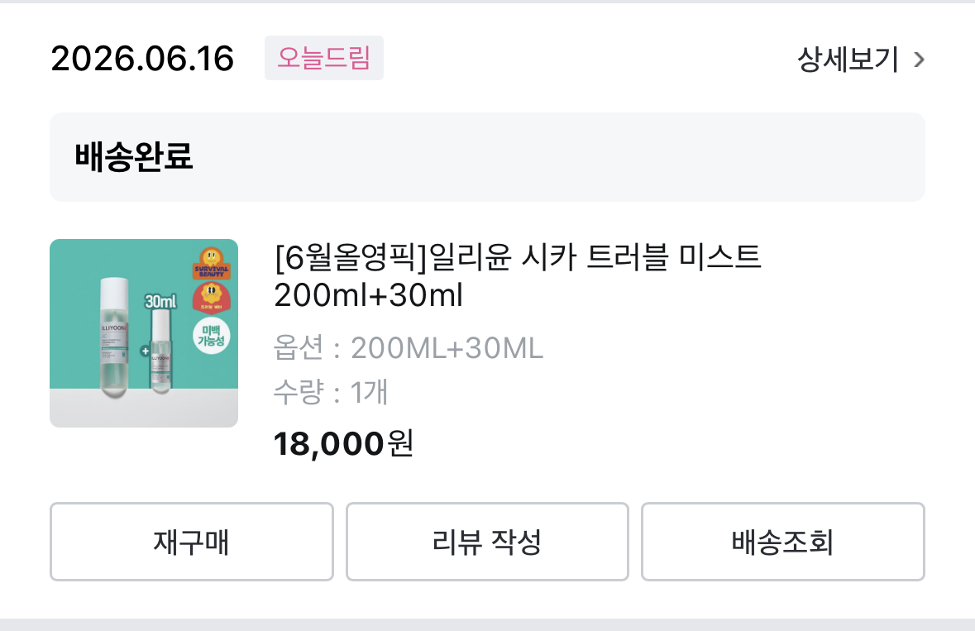Tap the pink 오늘드림 delivery badge
The width and height of the screenshot is (975, 631).
[x=324, y=58]
